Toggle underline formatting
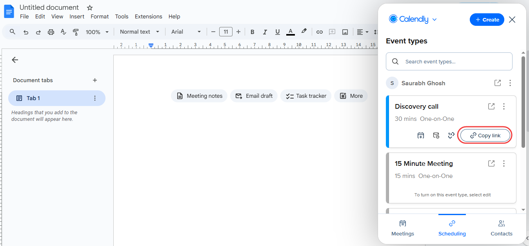 pyautogui.click(x=278, y=32)
